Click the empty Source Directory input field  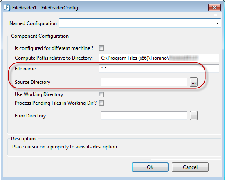(144, 82)
